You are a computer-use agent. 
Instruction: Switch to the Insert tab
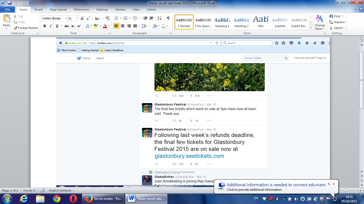(39, 10)
